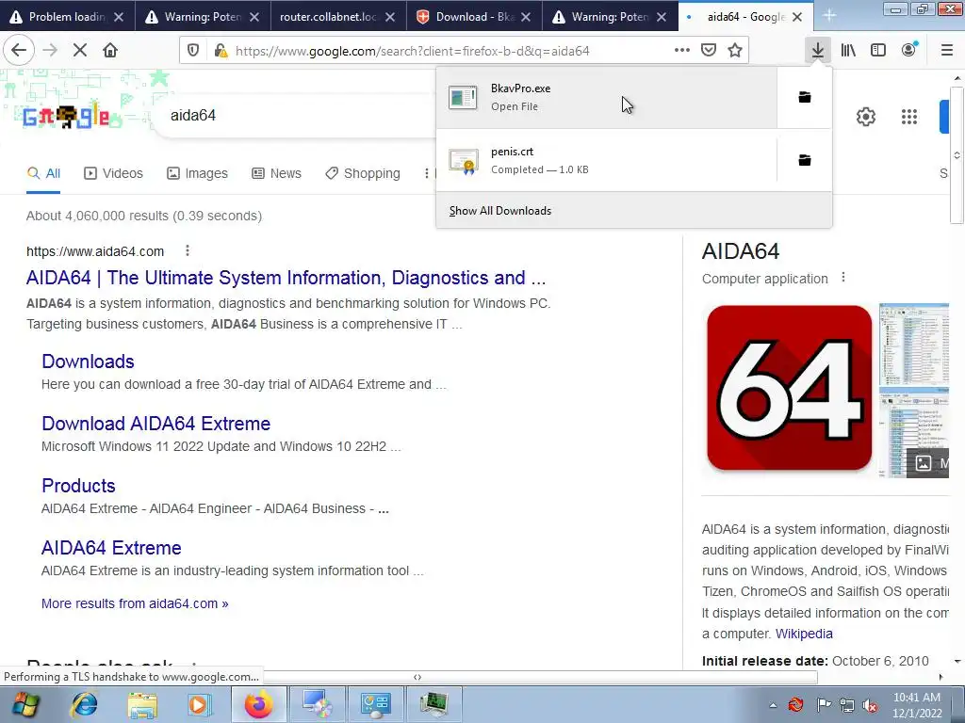Open Windows Media Player from taskbar
The width and height of the screenshot is (965, 723).
click(200, 704)
